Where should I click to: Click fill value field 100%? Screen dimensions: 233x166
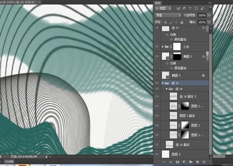[202, 22]
